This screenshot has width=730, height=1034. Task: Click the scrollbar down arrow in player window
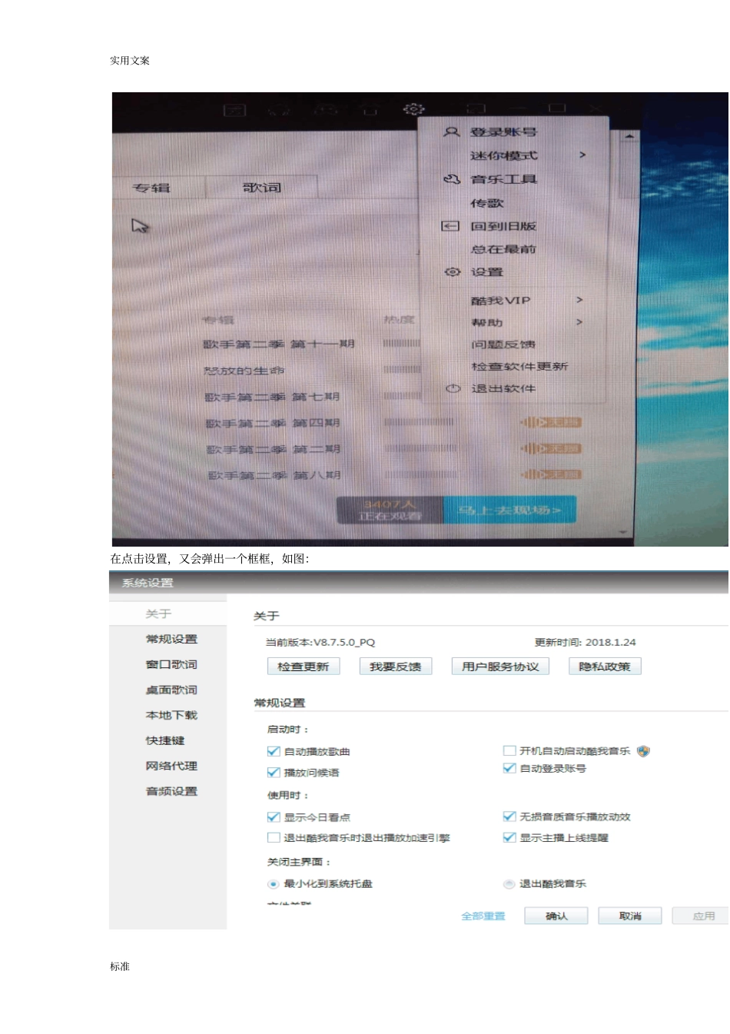tap(623, 533)
